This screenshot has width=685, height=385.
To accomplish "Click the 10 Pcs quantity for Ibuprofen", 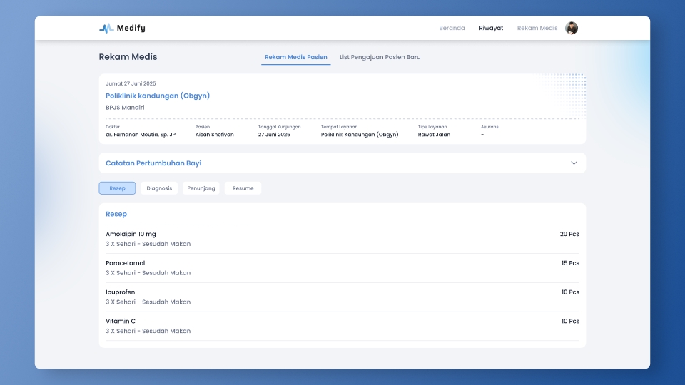I will click(570, 292).
